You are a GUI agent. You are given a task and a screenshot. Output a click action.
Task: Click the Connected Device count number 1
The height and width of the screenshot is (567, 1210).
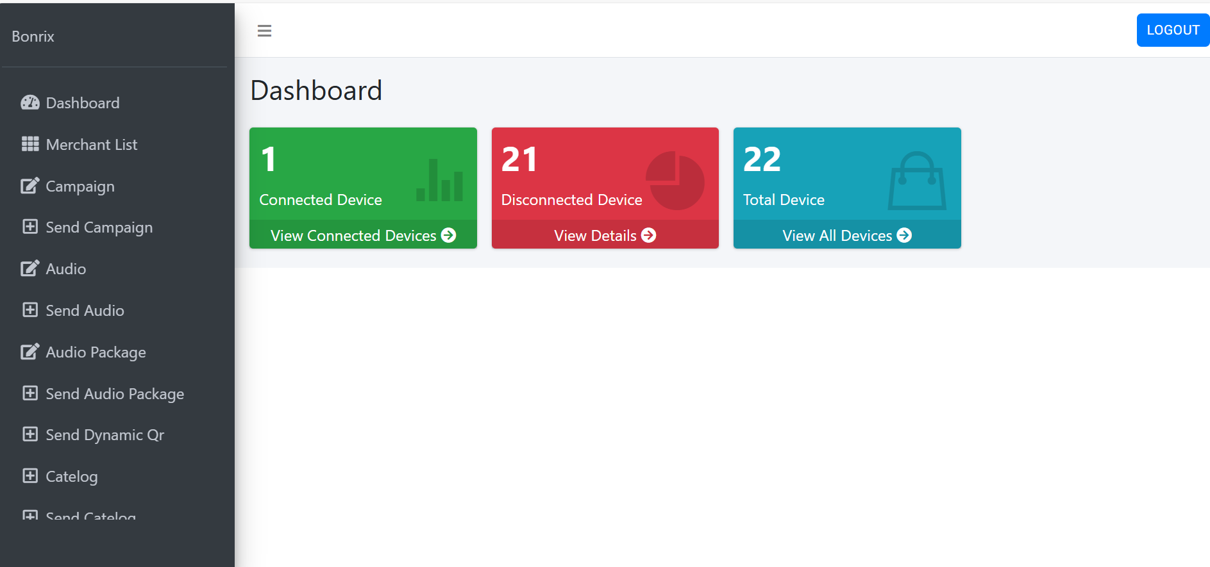pos(269,160)
